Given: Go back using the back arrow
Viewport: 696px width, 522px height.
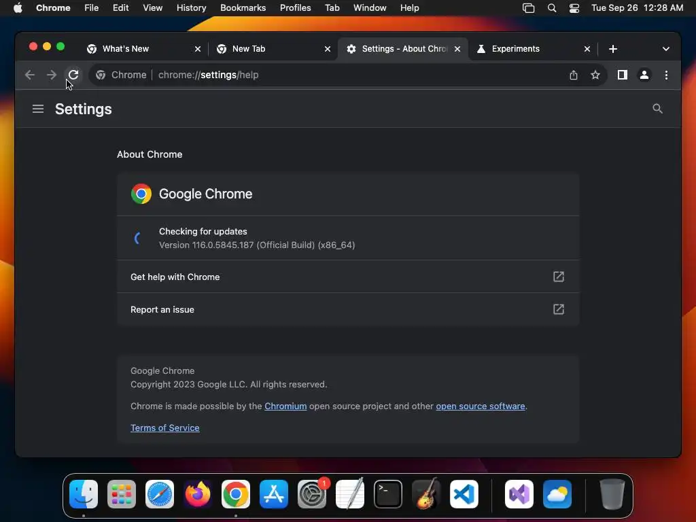Looking at the screenshot, I should click(30, 75).
